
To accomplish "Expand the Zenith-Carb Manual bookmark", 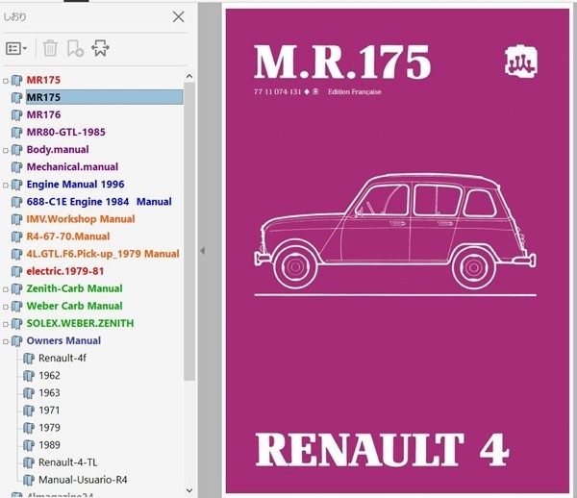I will [x=6, y=289].
